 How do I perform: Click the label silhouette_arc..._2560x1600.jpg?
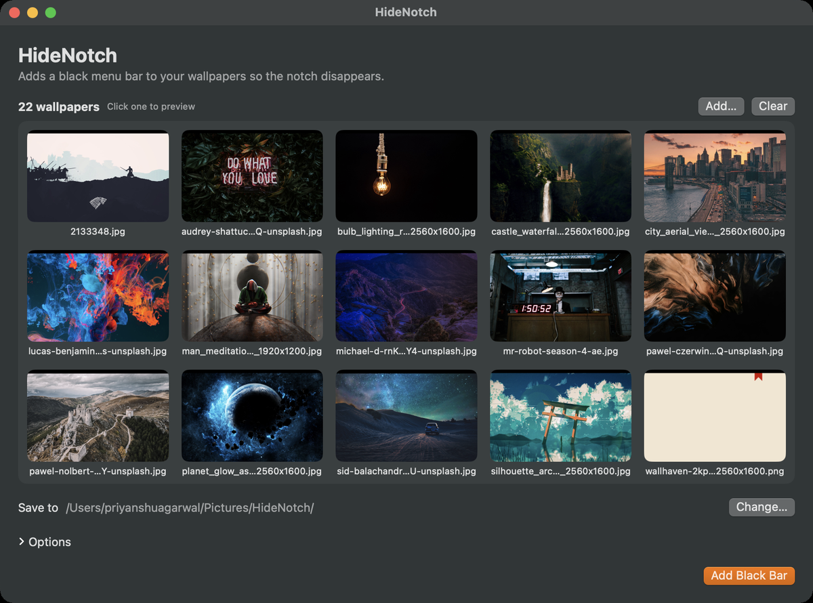click(x=560, y=472)
